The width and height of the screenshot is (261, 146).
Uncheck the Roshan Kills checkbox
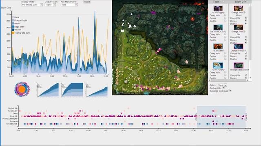tap(223, 88)
